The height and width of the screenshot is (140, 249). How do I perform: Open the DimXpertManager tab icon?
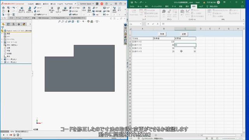19,24
